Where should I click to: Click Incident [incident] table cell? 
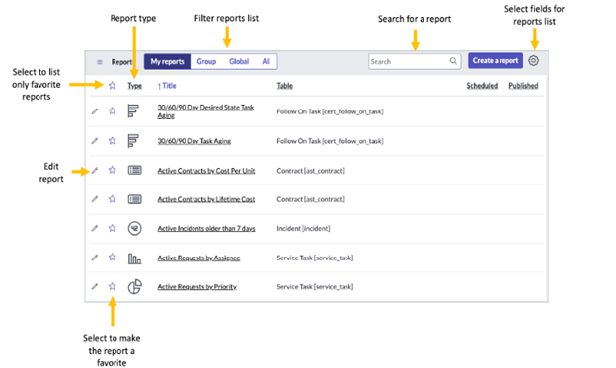303,228
